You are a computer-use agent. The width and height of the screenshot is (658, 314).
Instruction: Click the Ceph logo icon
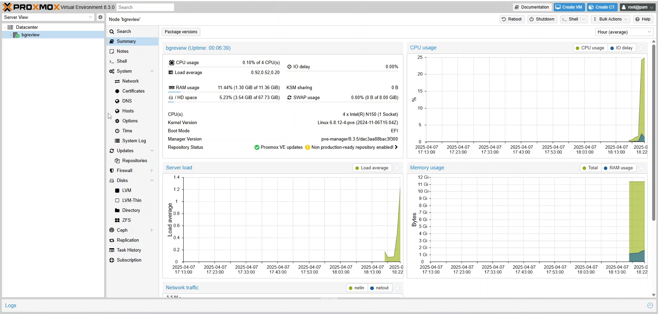click(112, 230)
